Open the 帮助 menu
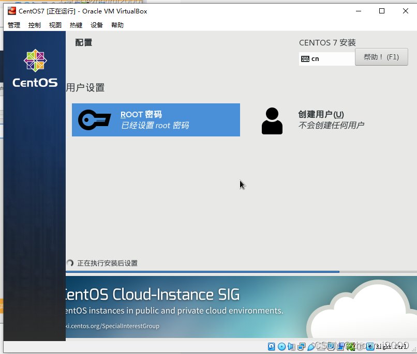 [x=117, y=25]
